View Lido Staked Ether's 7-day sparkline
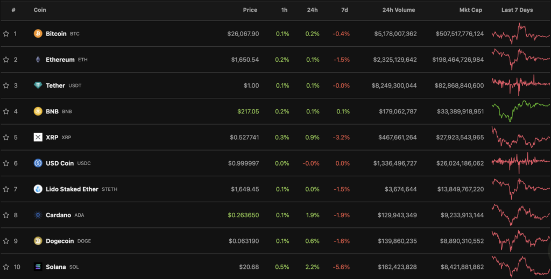 pyautogui.click(x=521, y=189)
